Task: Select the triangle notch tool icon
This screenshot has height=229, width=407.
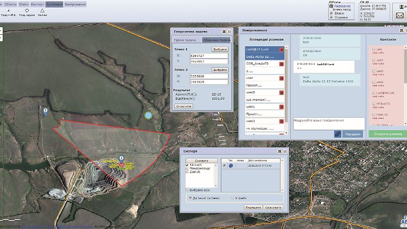Action: (x=42, y=11)
